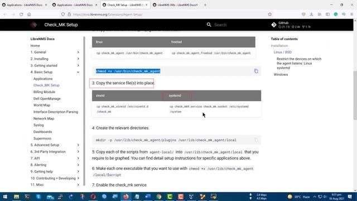Open Chrome from the taskbar
The image size is (357, 201).
pos(158,197)
